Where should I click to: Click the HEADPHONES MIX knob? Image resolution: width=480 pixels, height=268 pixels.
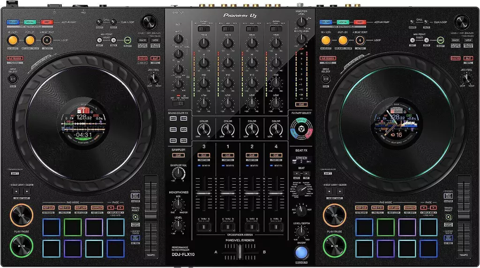point(178,204)
